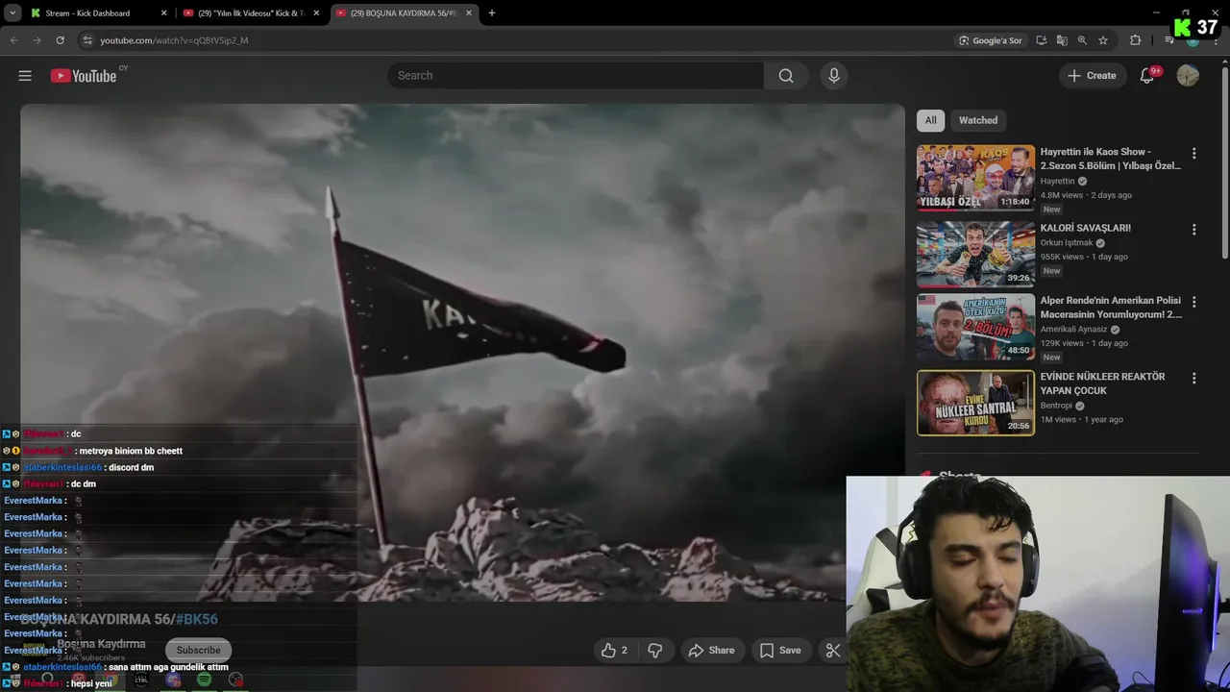The width and height of the screenshot is (1230, 692).
Task: Open Hayrettin ile Kaos Show thumbnail
Action: coord(975,177)
